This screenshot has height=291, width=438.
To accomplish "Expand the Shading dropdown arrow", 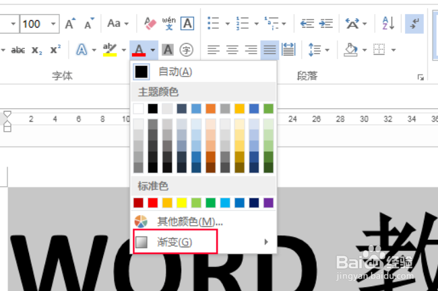I will tap(365, 50).
